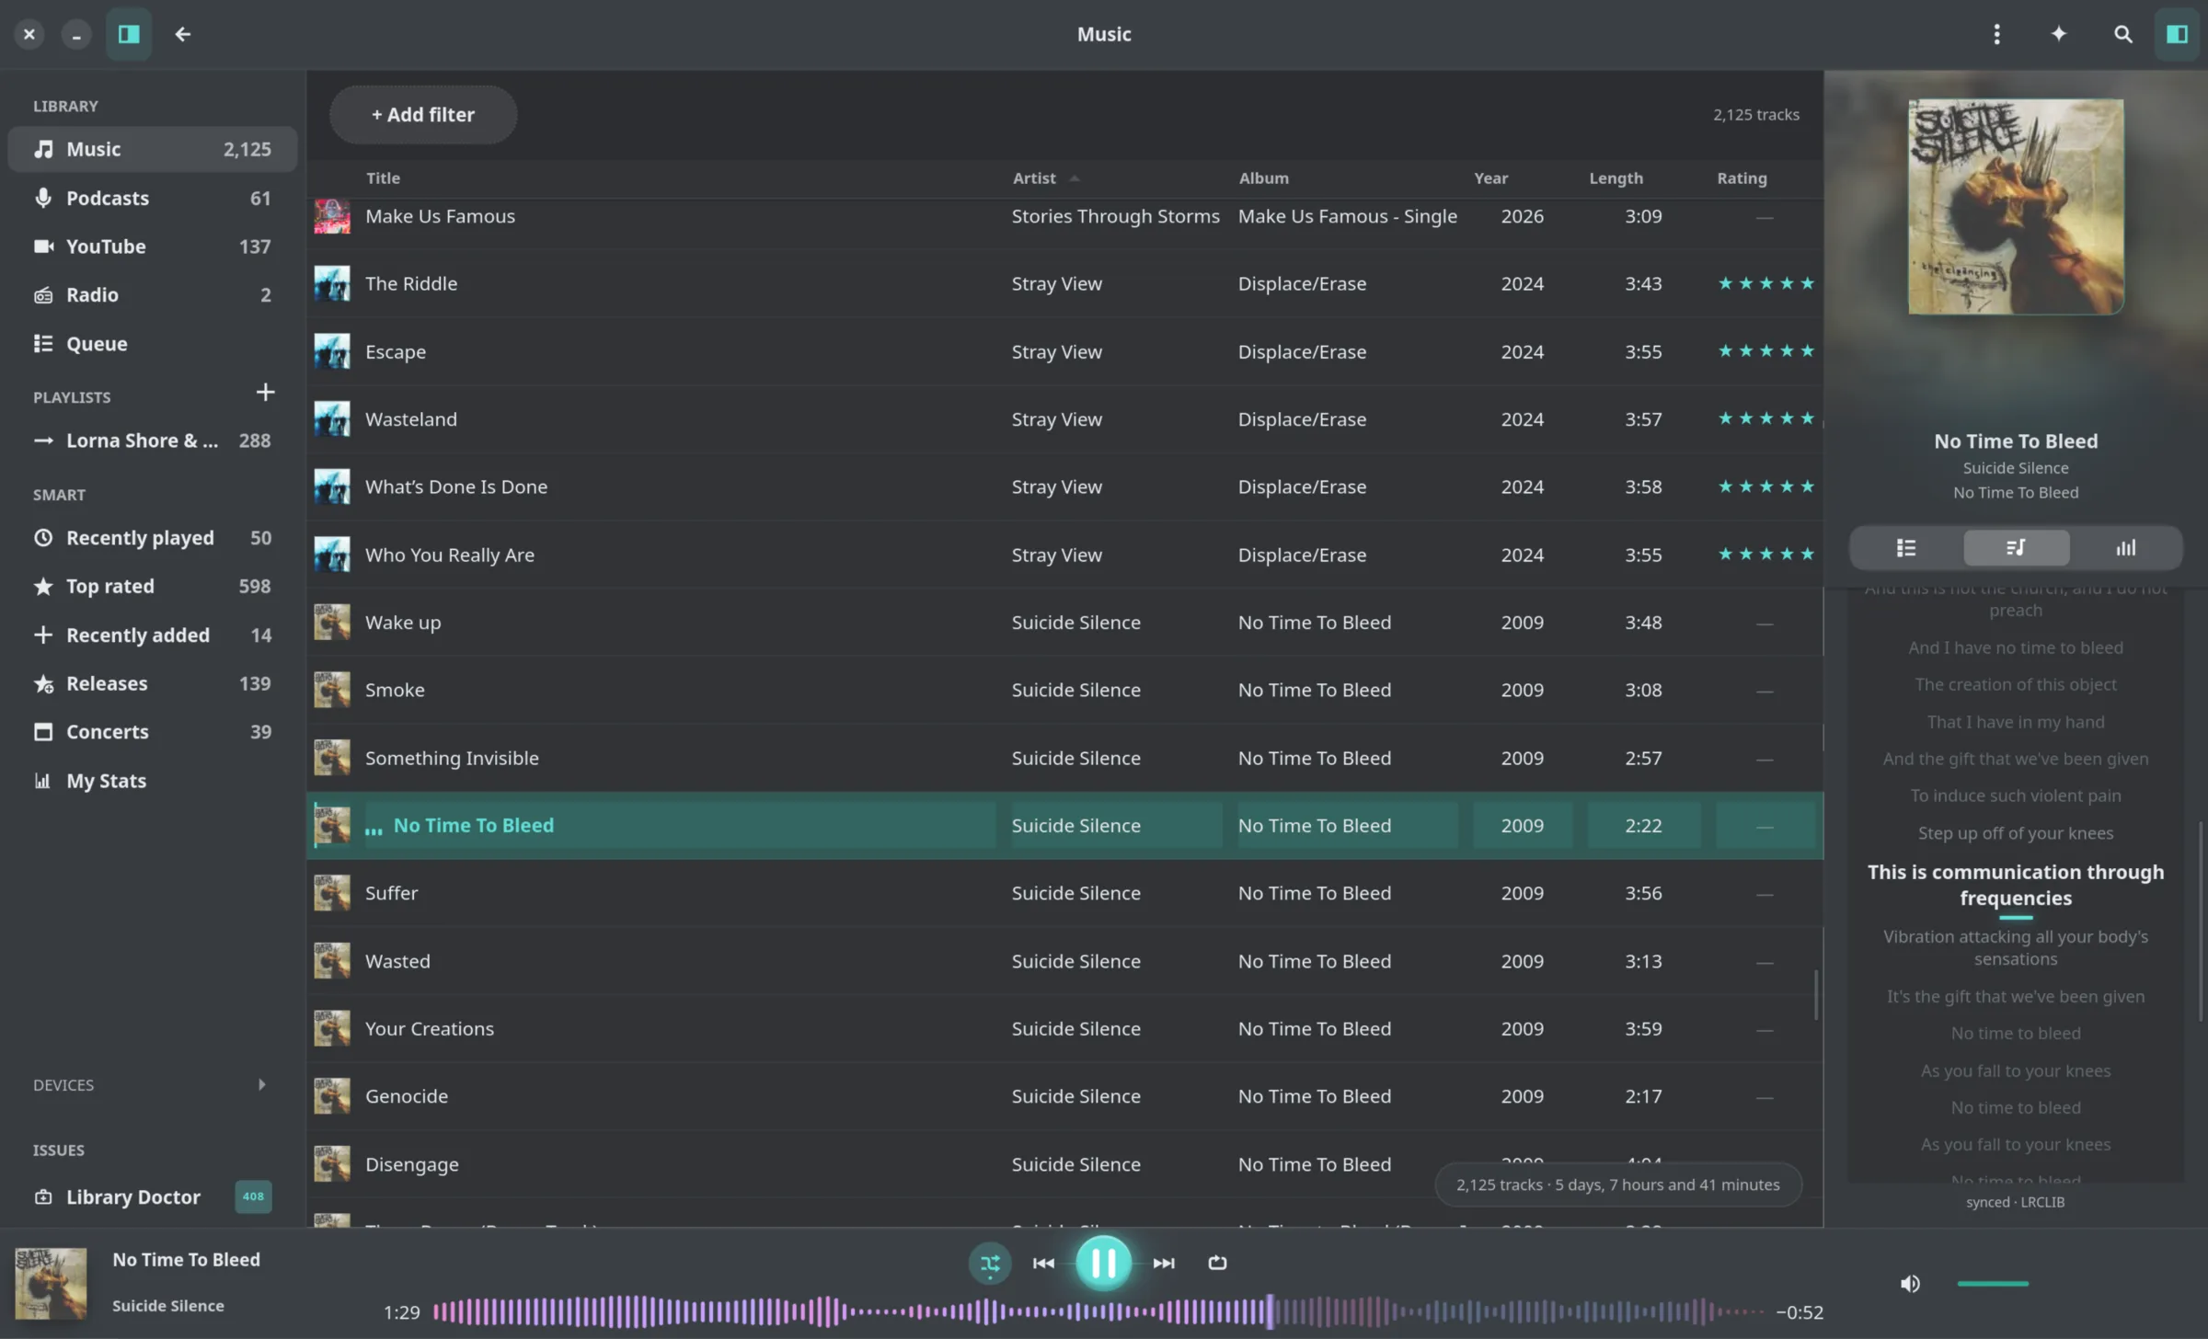Click lyric 'And I have no time to bleed'

(x=2016, y=648)
